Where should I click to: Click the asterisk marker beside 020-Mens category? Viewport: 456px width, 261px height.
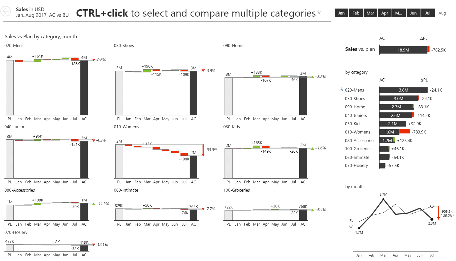[342, 90]
